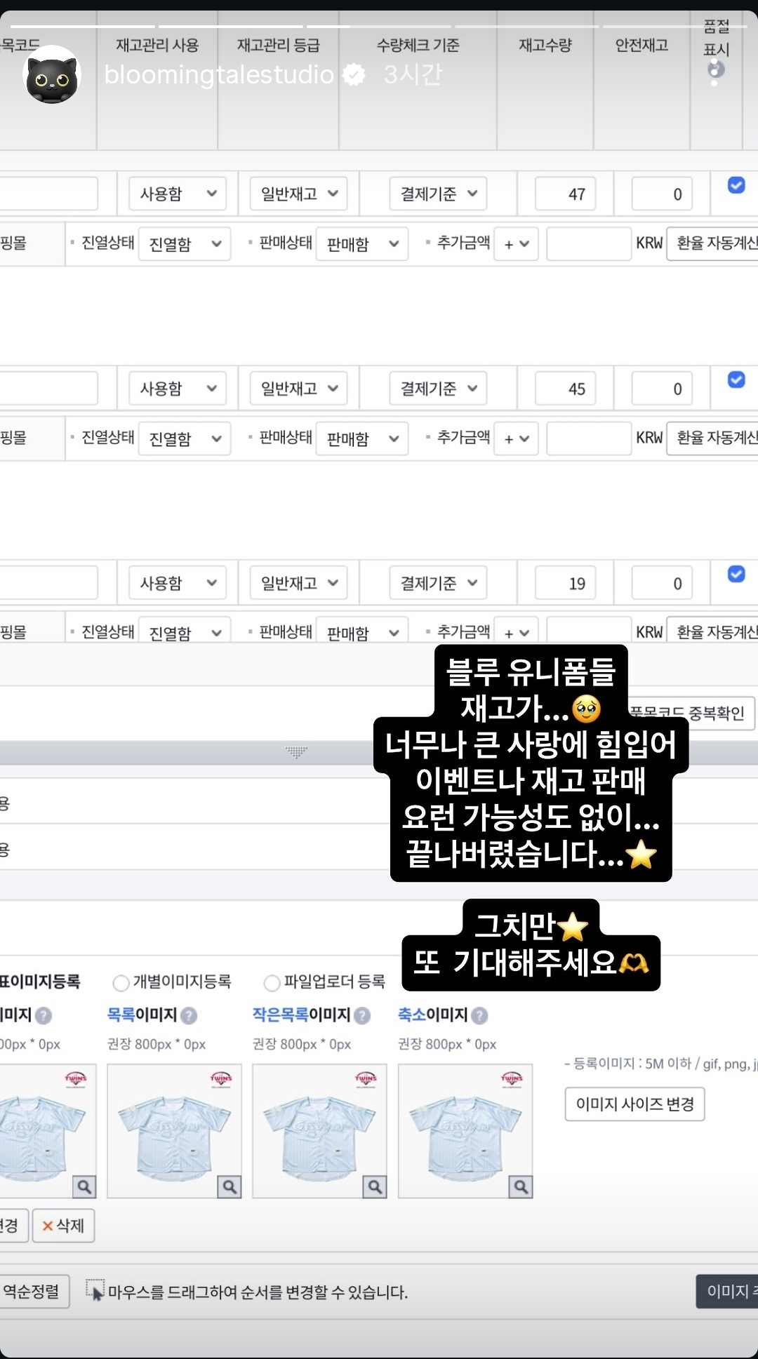Select the 작은목록이미지 jersey thumbnail
This screenshot has width=758, height=1359.
pyautogui.click(x=319, y=1131)
